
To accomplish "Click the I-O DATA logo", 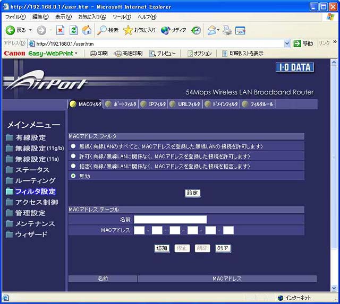I will 295,67.
